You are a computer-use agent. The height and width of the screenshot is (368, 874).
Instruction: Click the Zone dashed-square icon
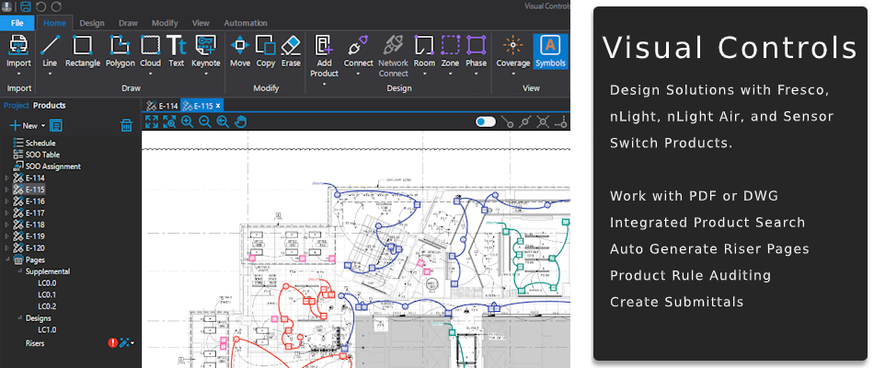point(451,44)
